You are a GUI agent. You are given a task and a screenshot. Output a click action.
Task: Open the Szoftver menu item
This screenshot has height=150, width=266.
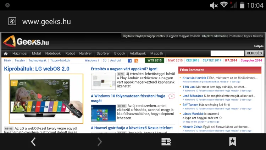[103, 53]
